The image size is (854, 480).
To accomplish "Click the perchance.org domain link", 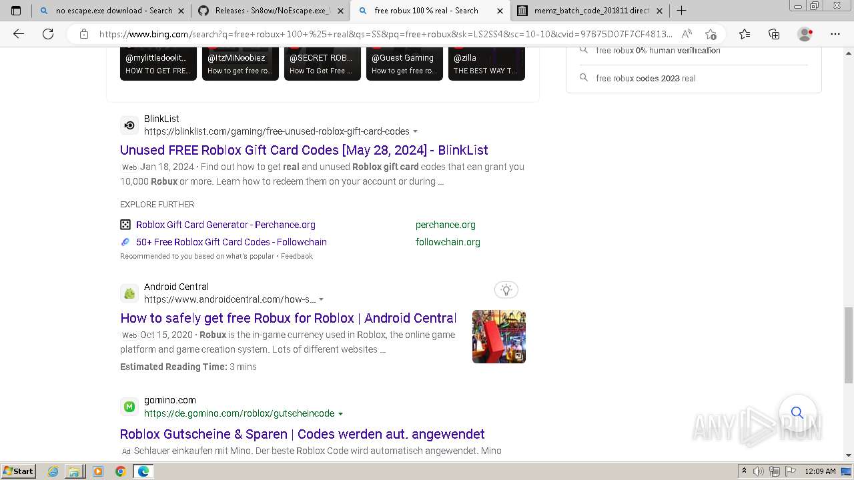I will point(446,225).
